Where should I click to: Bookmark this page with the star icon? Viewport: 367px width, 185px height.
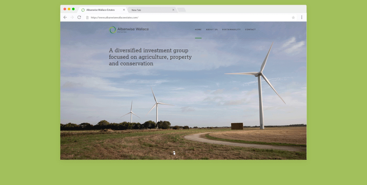point(293,18)
